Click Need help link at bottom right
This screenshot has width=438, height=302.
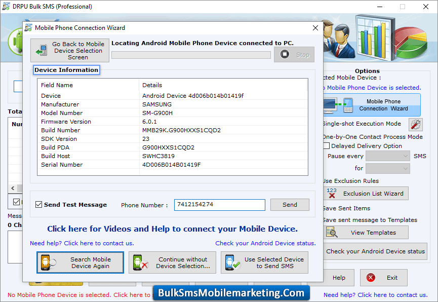[x=375, y=295]
